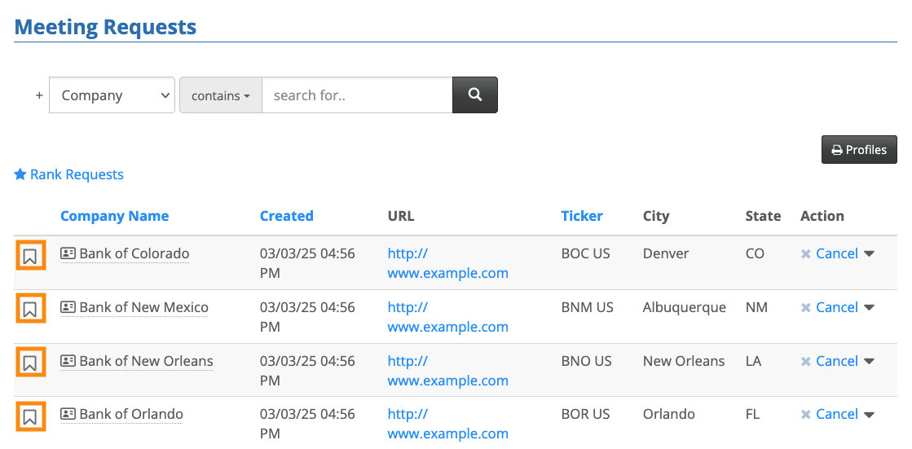Click the magnifying glass search button
Screen dimensions: 912x449
click(475, 95)
